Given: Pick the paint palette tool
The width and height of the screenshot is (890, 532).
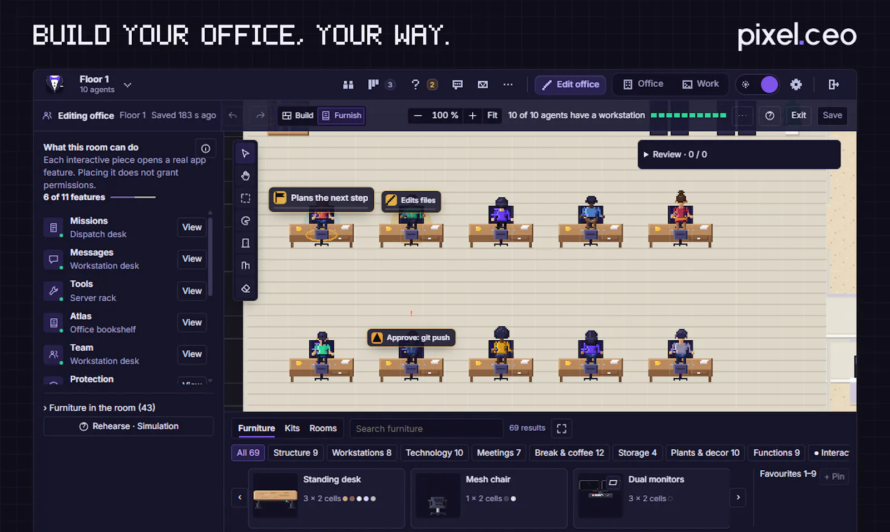Looking at the screenshot, I should [245, 221].
